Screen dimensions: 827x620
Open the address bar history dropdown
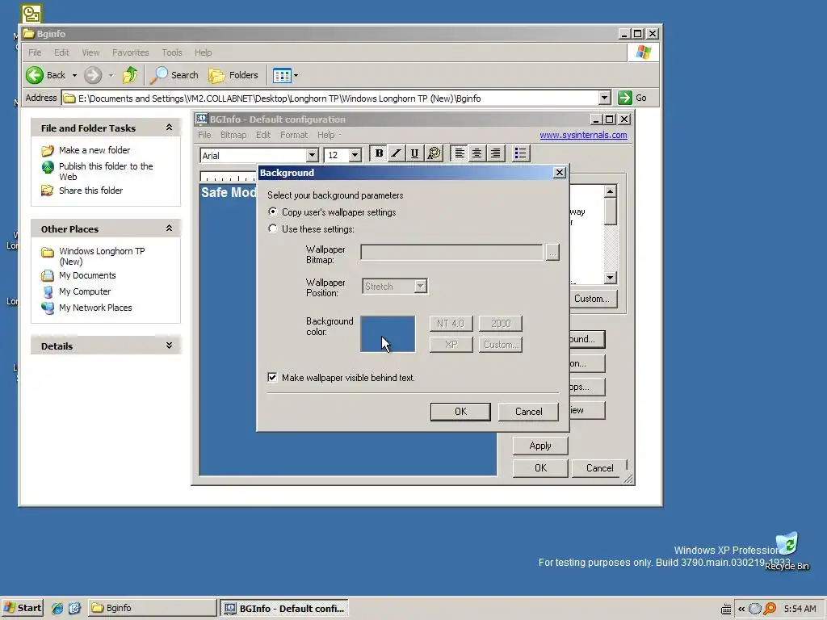point(604,98)
